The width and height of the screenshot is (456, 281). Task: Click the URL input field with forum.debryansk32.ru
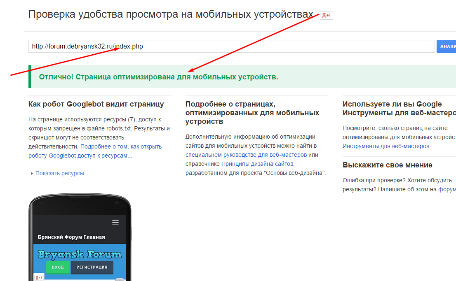(231, 46)
